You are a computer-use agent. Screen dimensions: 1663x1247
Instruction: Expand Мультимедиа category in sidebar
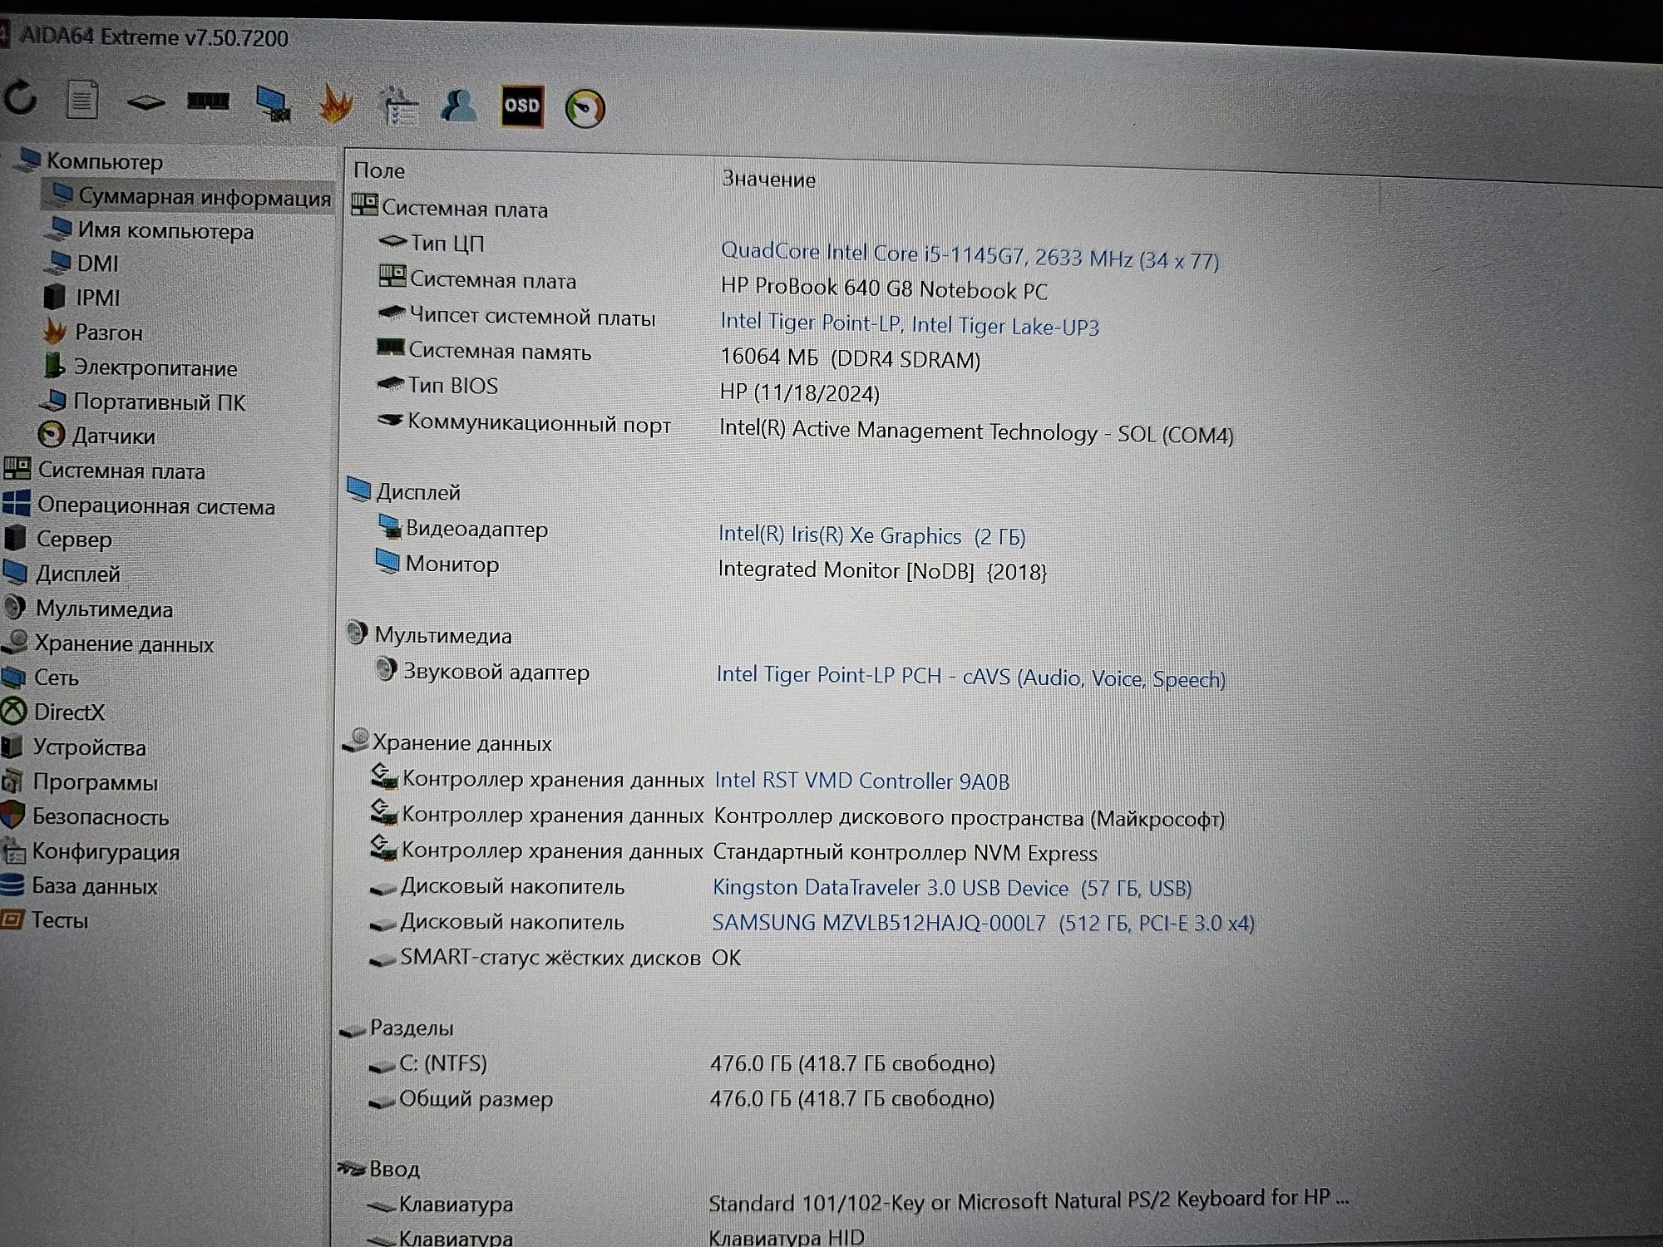pyautogui.click(x=104, y=609)
